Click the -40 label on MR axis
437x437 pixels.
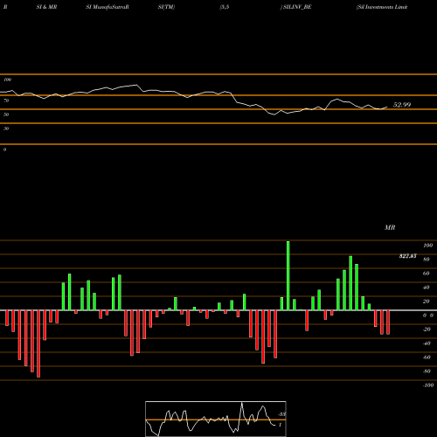[x=427, y=343]
